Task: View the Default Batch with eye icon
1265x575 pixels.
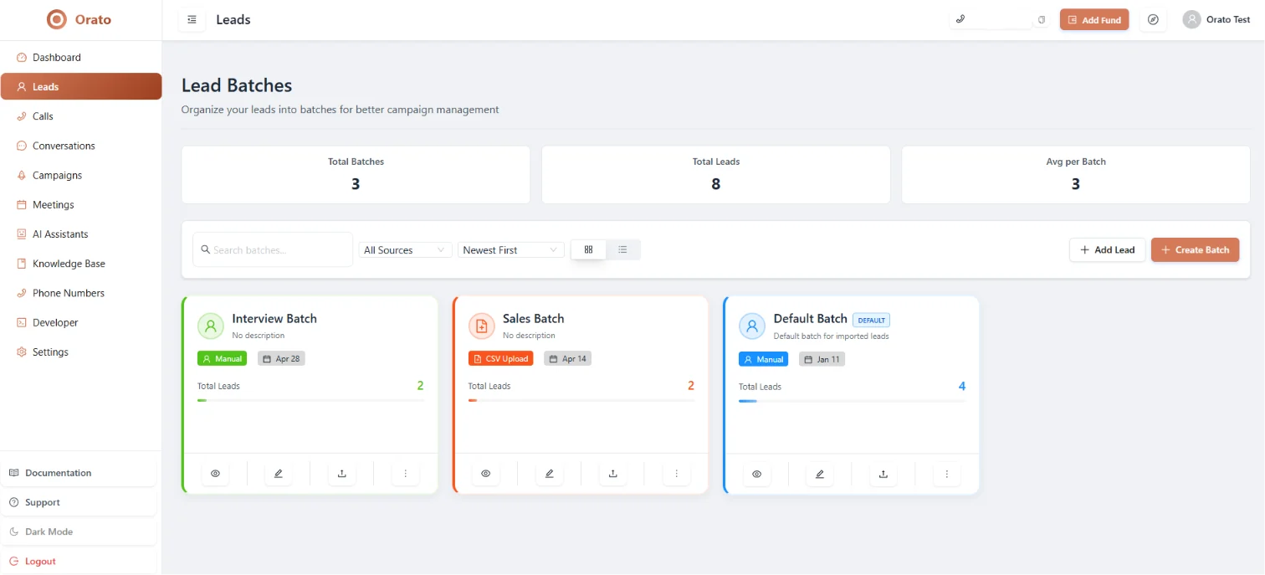Action: (757, 474)
